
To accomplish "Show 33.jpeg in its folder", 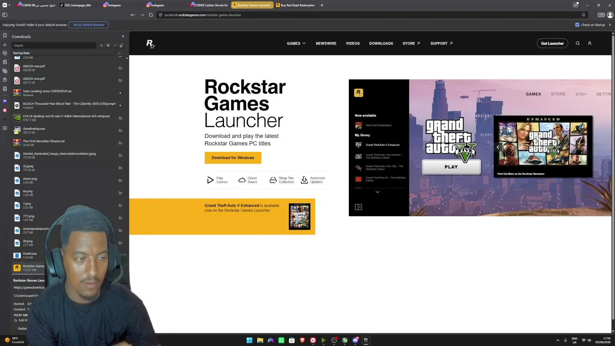I will pyautogui.click(x=120, y=168).
